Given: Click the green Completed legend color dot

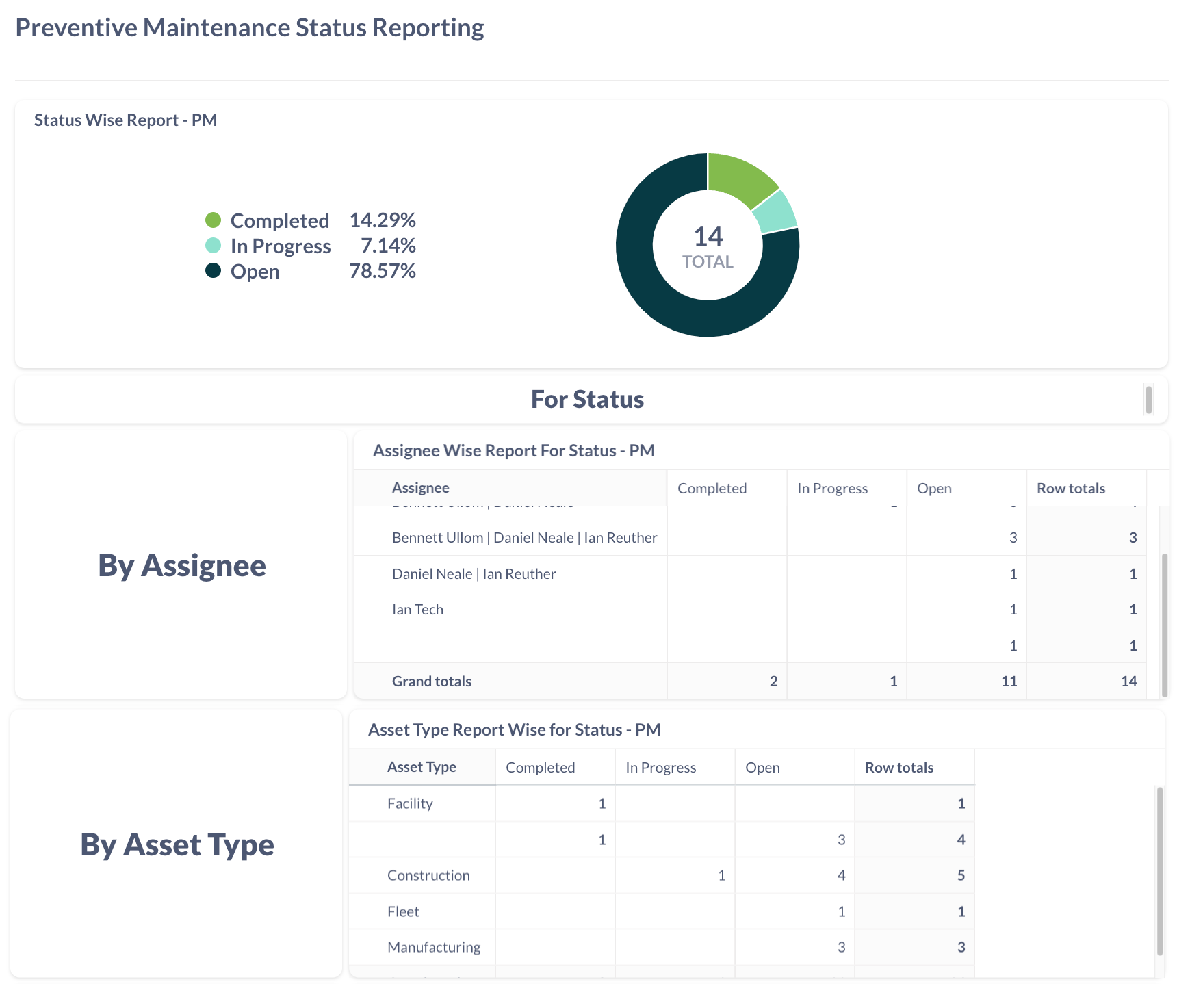Looking at the screenshot, I should pyautogui.click(x=214, y=220).
